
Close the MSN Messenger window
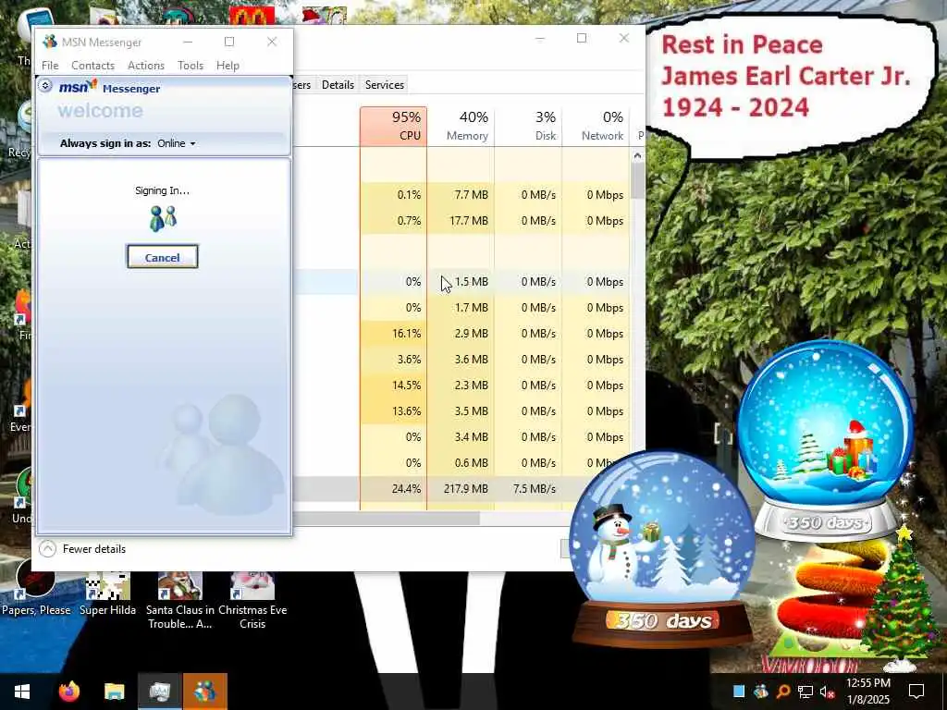[272, 42]
